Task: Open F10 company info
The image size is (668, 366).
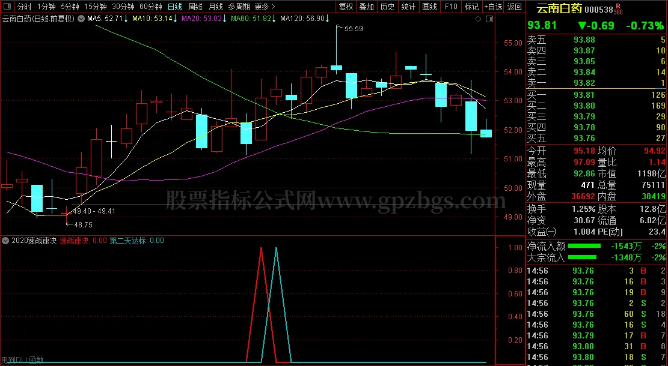Action: click(451, 7)
